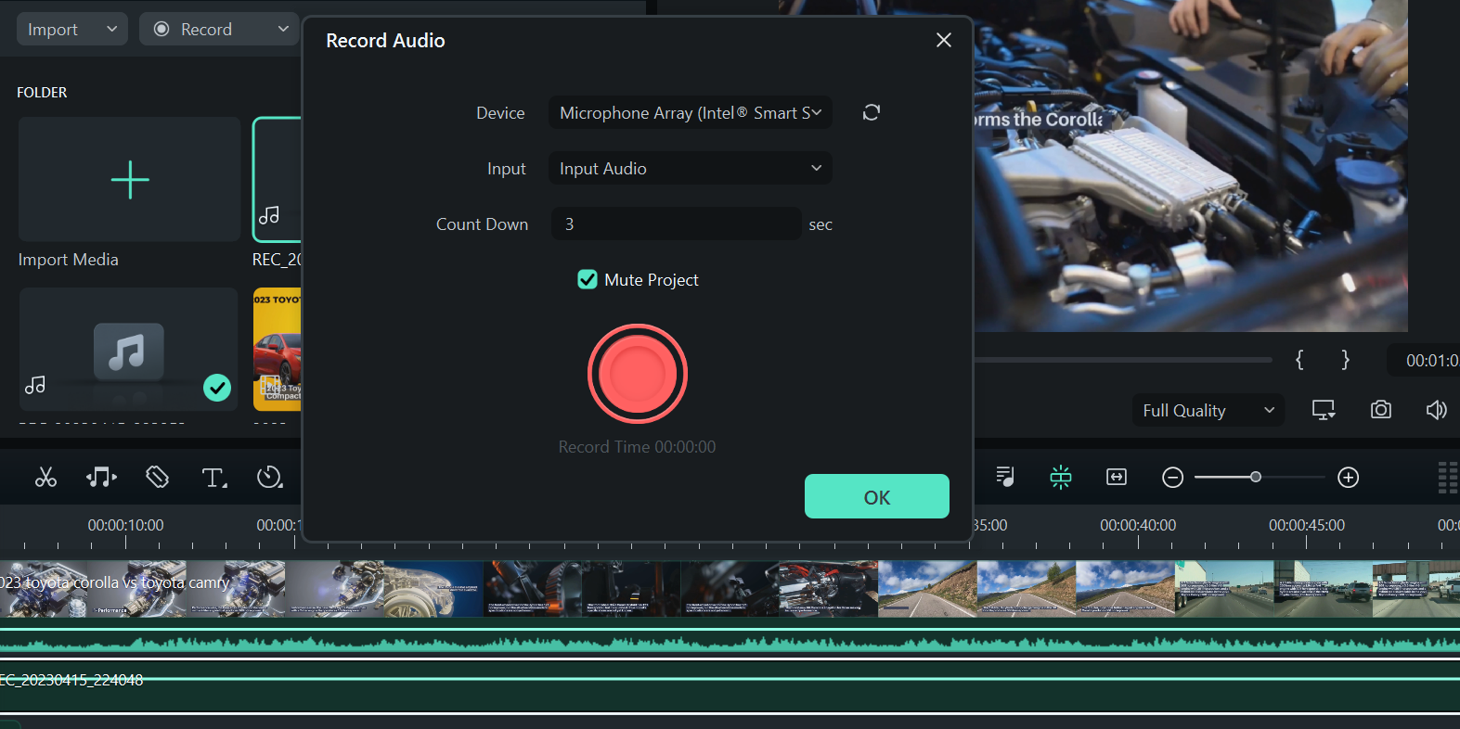Click the Import Media plus tile
Viewport: 1460px width, 729px height.
130,180
